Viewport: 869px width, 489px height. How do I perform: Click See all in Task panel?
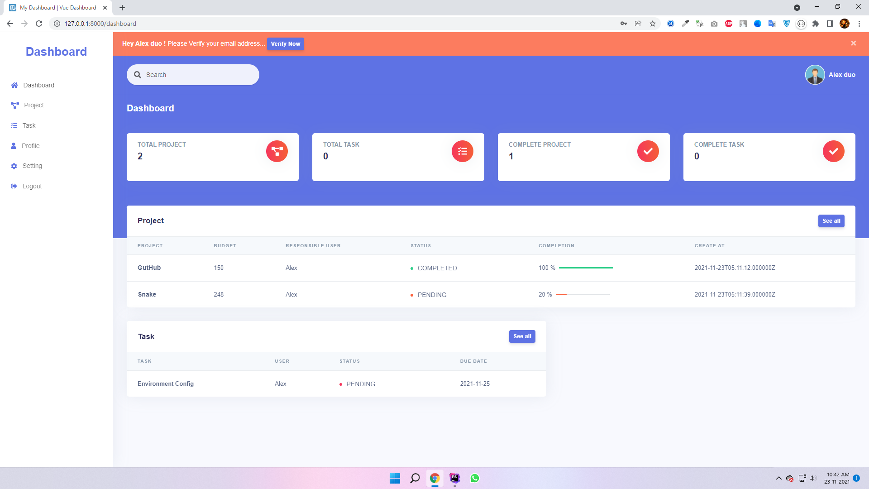(522, 336)
